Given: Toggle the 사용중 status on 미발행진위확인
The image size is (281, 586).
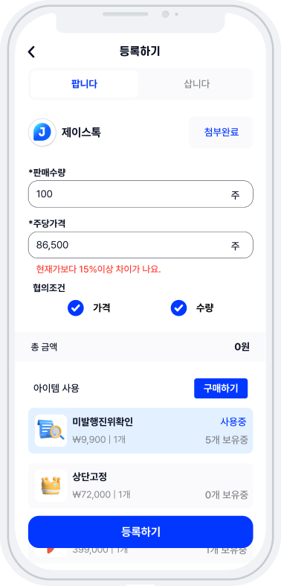Looking at the screenshot, I should [233, 422].
